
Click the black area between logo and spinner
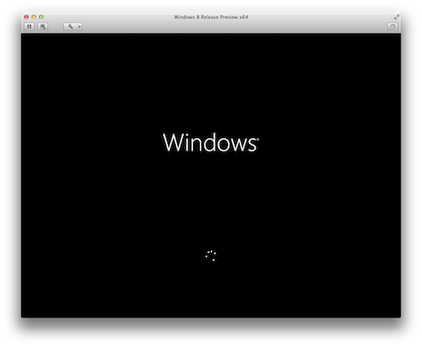[211, 201]
